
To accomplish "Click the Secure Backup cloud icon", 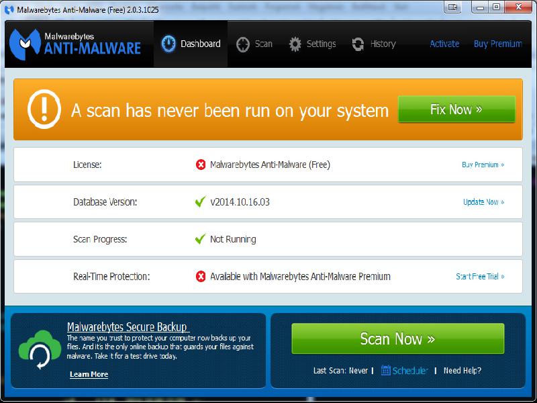I will 40,349.
